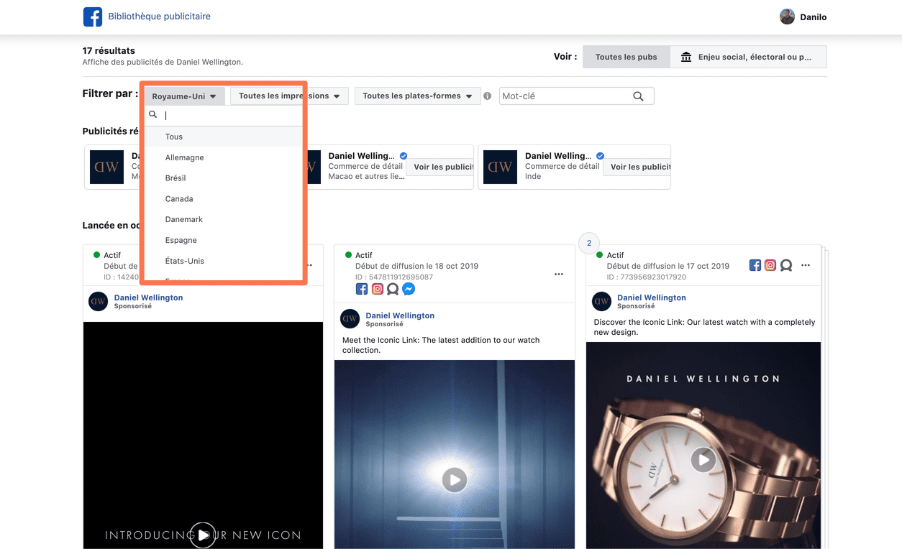Open Daniel Welling... page for Macao
Screen dimensions: 902x549
point(361,155)
